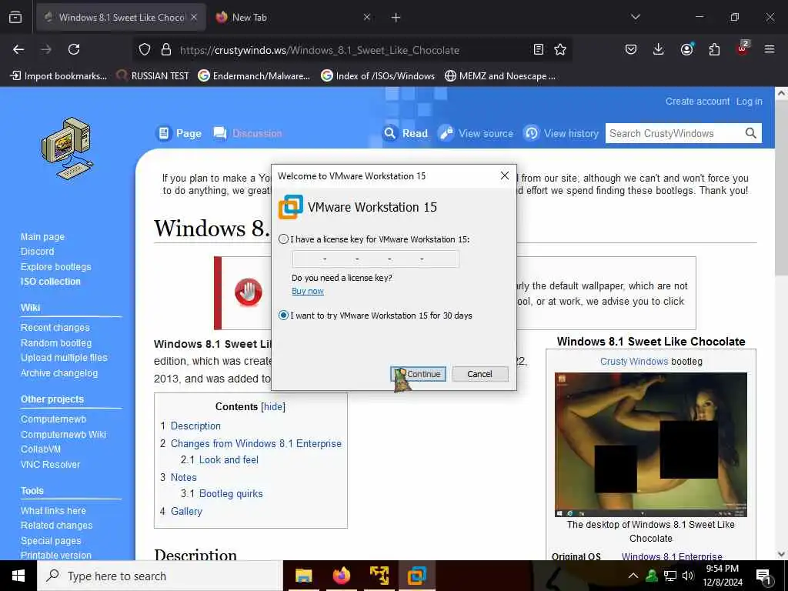
Task: Click the Log in link
Action: (750, 101)
